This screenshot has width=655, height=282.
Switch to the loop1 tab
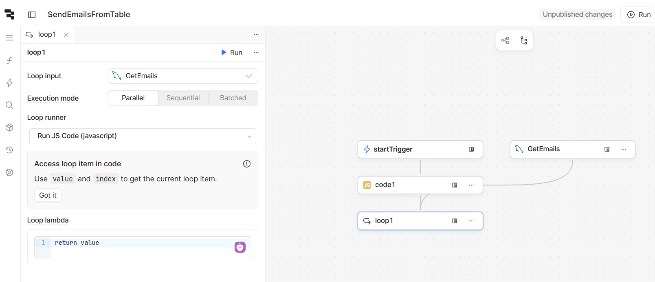[47, 35]
